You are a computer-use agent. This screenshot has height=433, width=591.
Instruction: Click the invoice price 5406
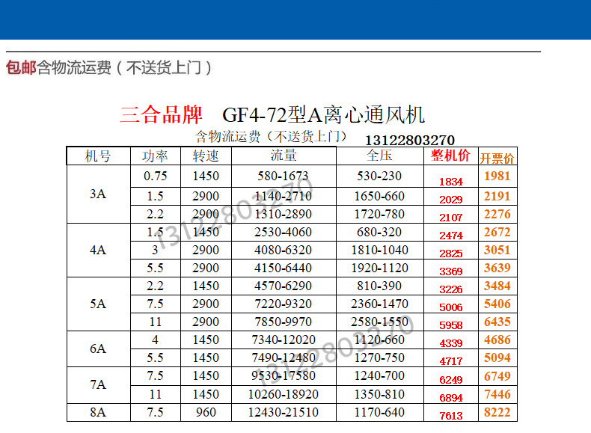pyautogui.click(x=497, y=304)
